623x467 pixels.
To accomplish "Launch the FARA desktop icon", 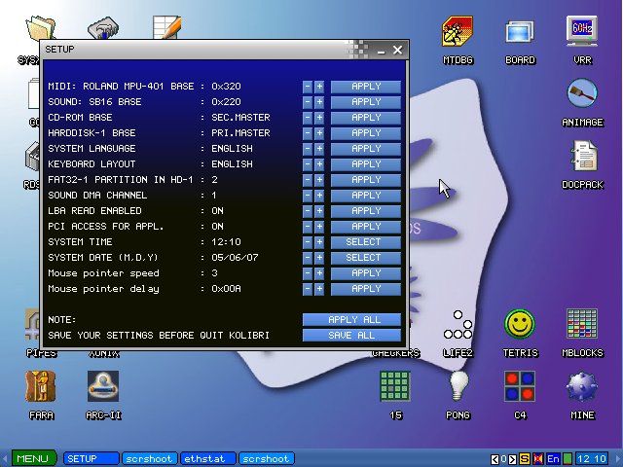I will pos(41,387).
